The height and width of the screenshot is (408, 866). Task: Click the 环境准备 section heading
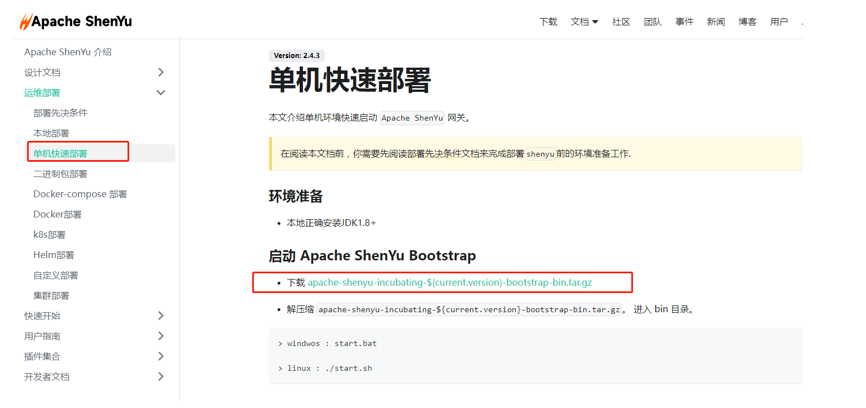pos(296,196)
